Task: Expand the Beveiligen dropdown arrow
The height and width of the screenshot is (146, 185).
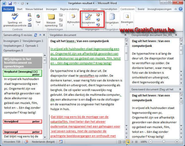Action: [x=127, y=25]
